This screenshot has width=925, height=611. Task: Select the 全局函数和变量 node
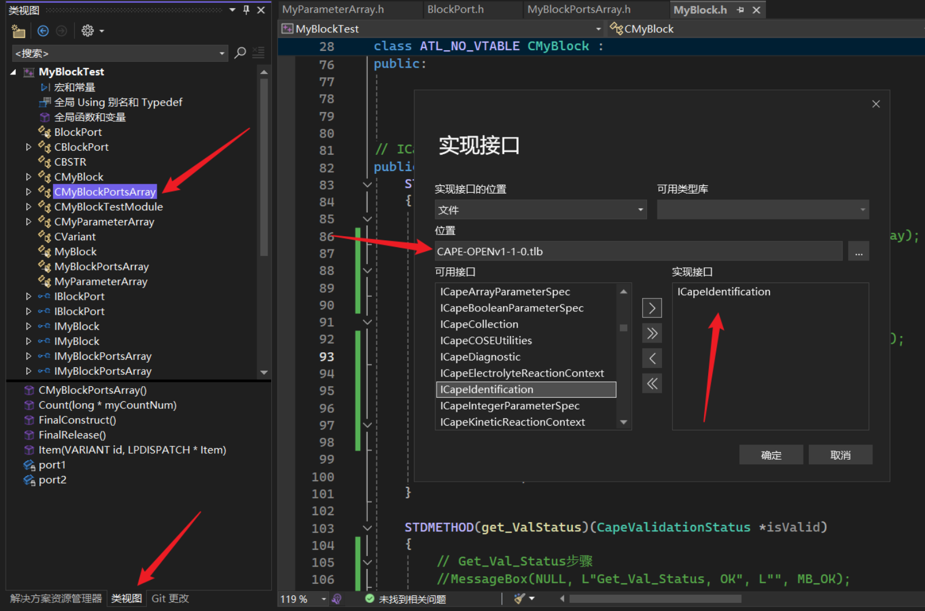pos(90,117)
